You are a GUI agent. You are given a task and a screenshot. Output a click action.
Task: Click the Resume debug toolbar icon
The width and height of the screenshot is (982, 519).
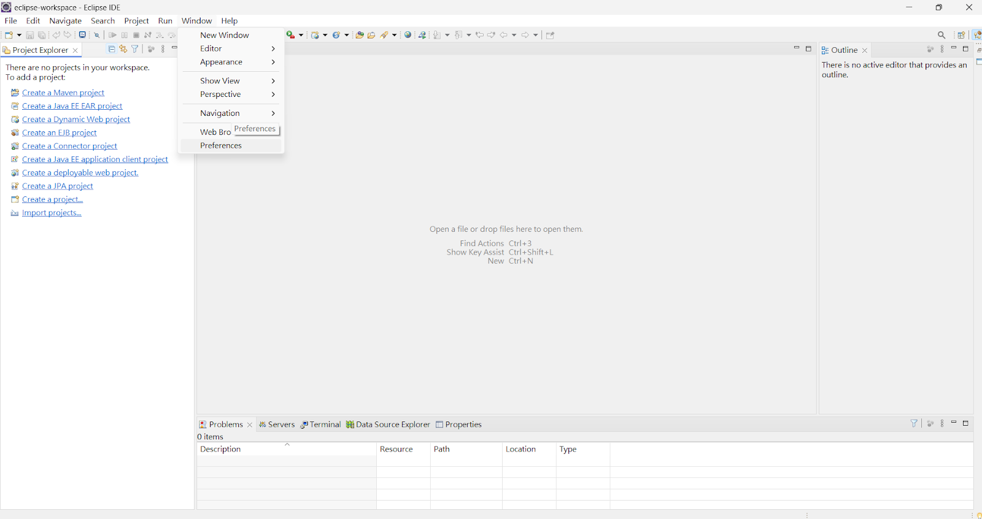[x=112, y=35]
